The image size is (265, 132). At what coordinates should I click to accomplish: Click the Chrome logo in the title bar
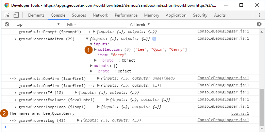coord(7,5)
